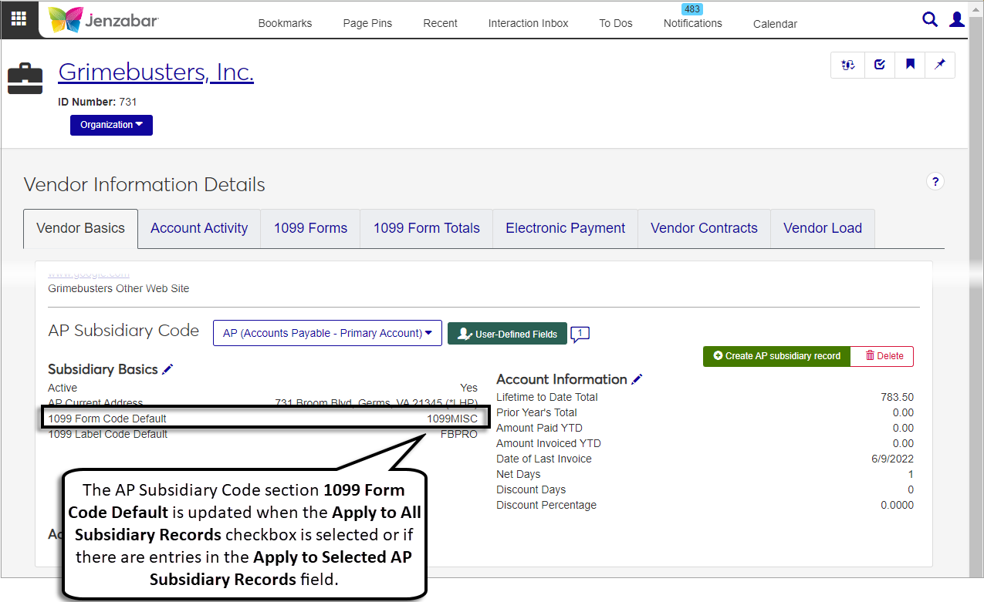
Task: Click the interaction workflow icon
Action: click(x=848, y=66)
